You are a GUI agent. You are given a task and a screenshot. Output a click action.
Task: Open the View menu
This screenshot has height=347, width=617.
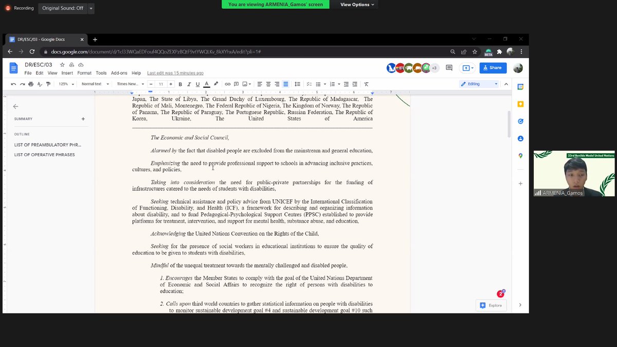[x=52, y=73]
